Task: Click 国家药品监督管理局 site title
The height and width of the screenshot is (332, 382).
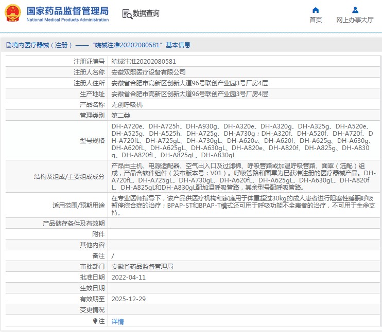Action: click(67, 11)
